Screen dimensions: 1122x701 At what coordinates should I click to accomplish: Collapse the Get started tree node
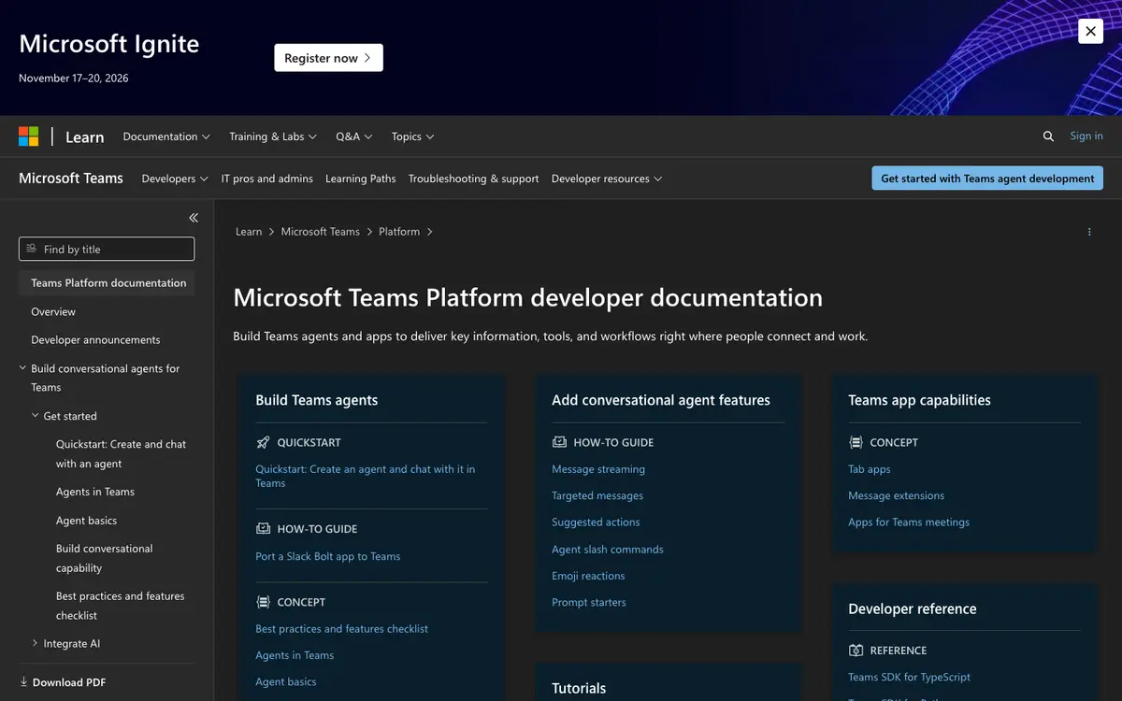click(36, 416)
